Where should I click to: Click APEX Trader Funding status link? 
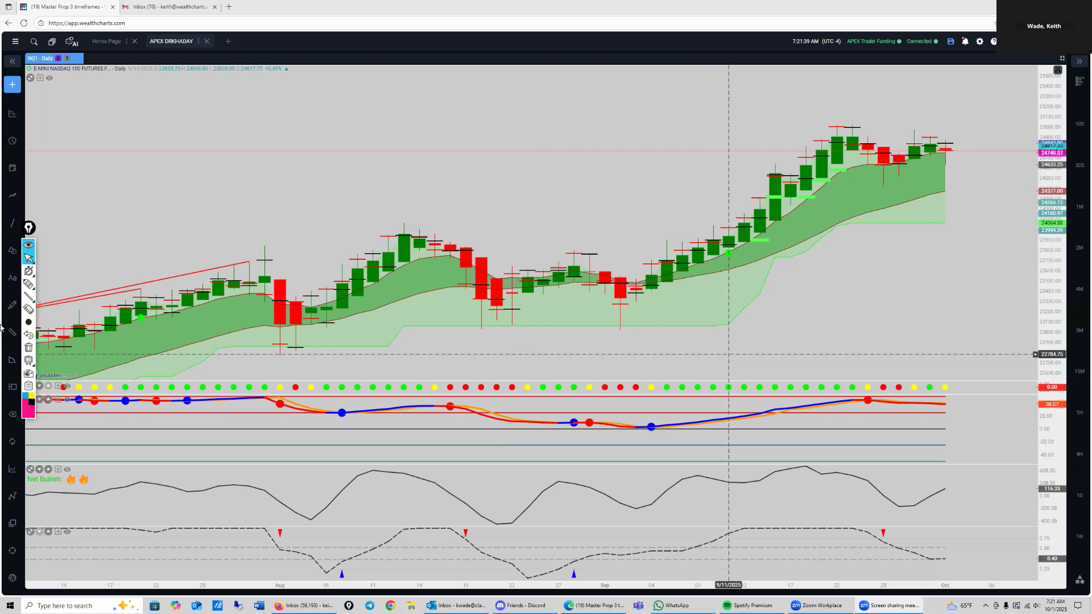coord(871,42)
